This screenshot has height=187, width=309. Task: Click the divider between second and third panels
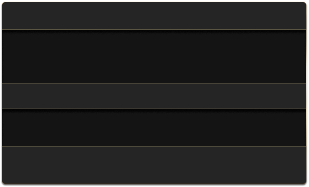154,83
